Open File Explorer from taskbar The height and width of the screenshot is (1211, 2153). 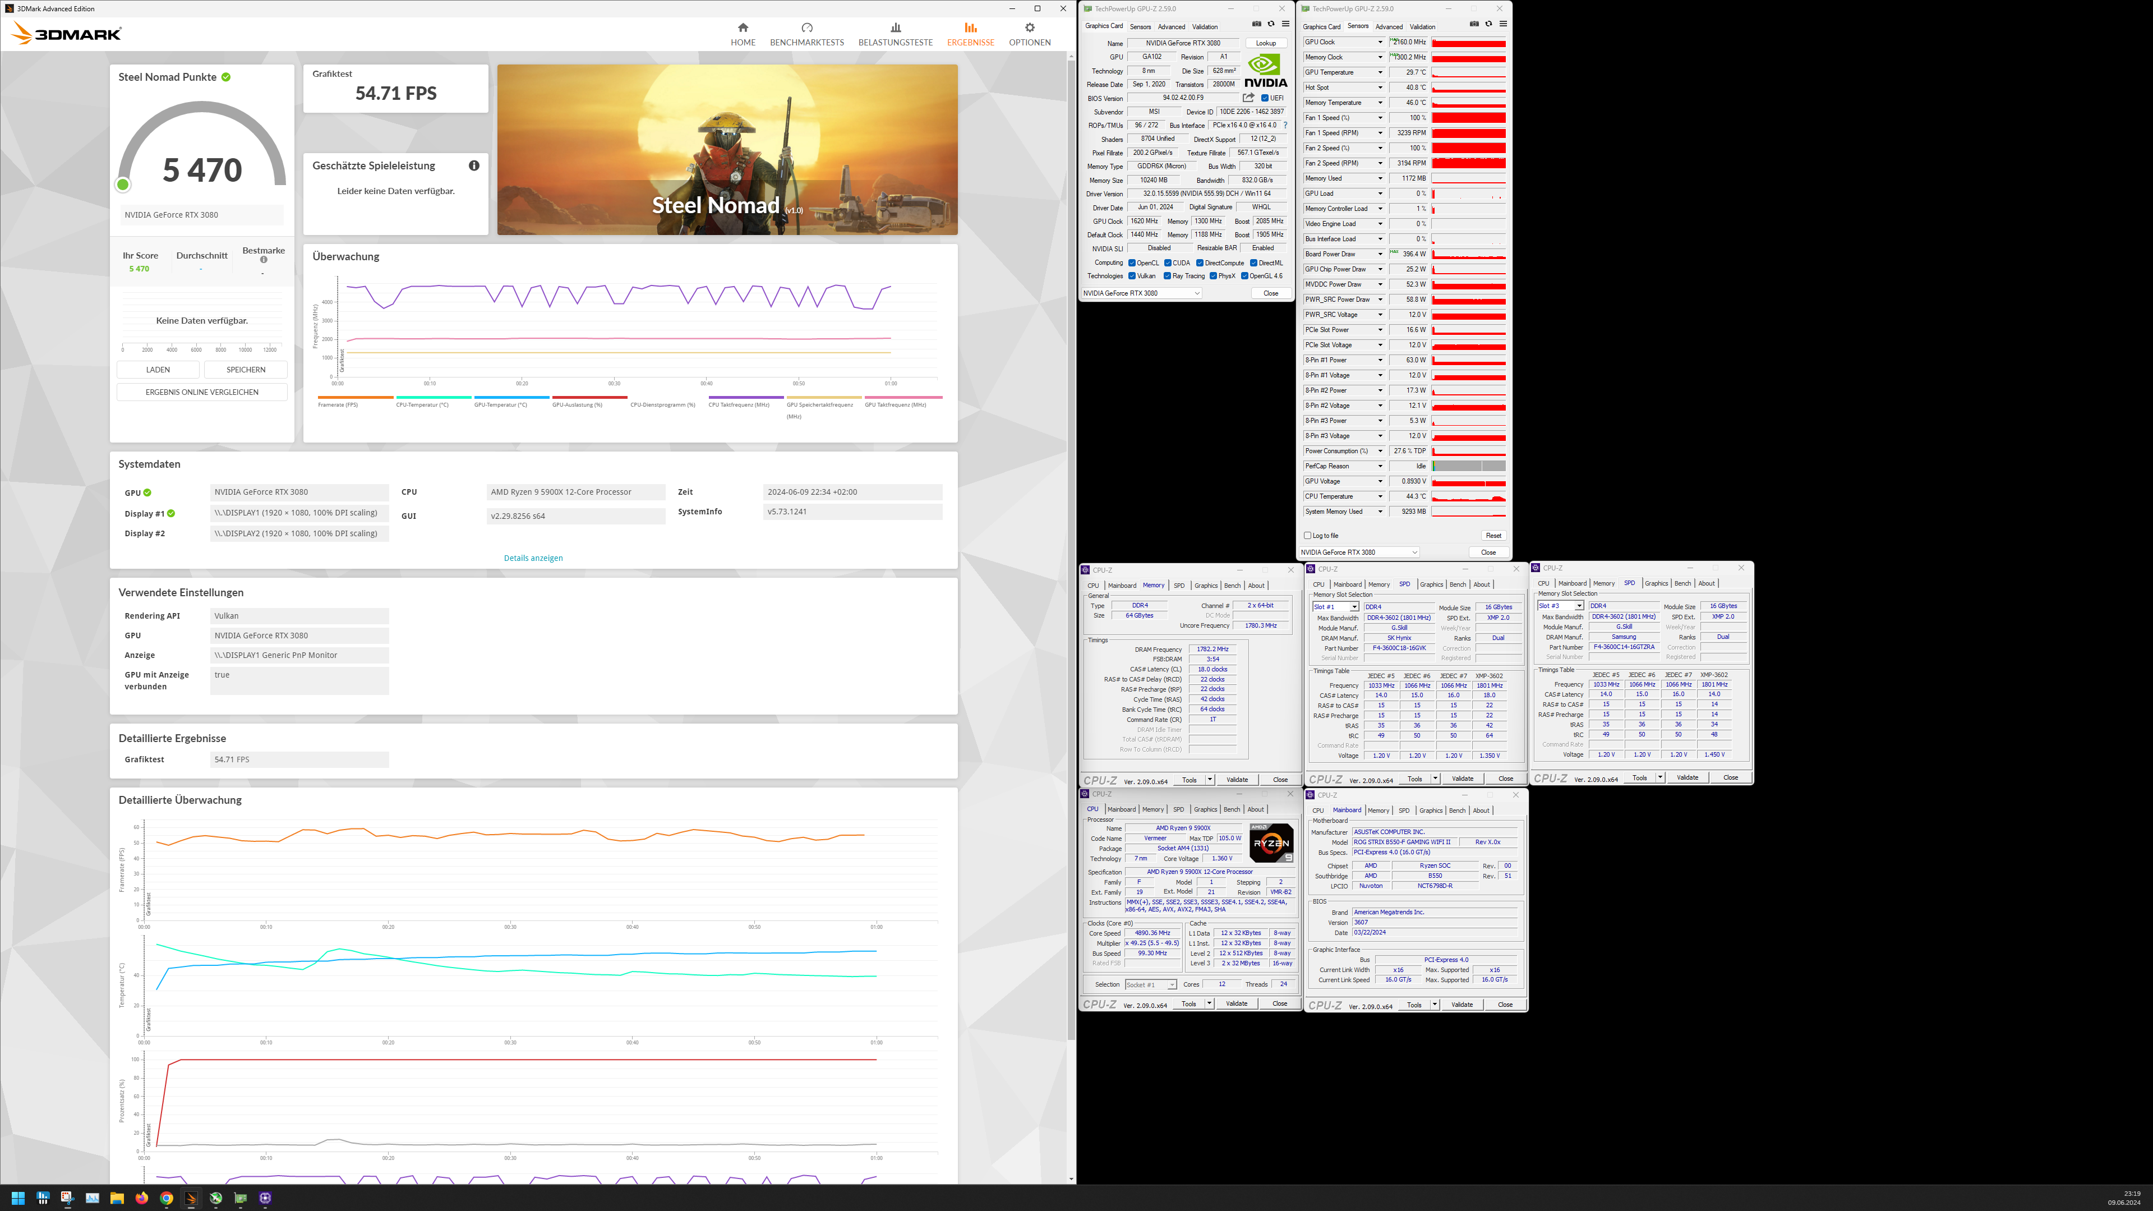click(x=117, y=1198)
